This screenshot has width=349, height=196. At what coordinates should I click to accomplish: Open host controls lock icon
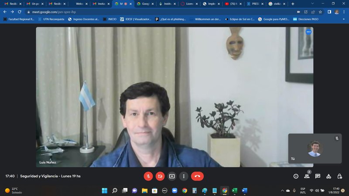[339, 176]
